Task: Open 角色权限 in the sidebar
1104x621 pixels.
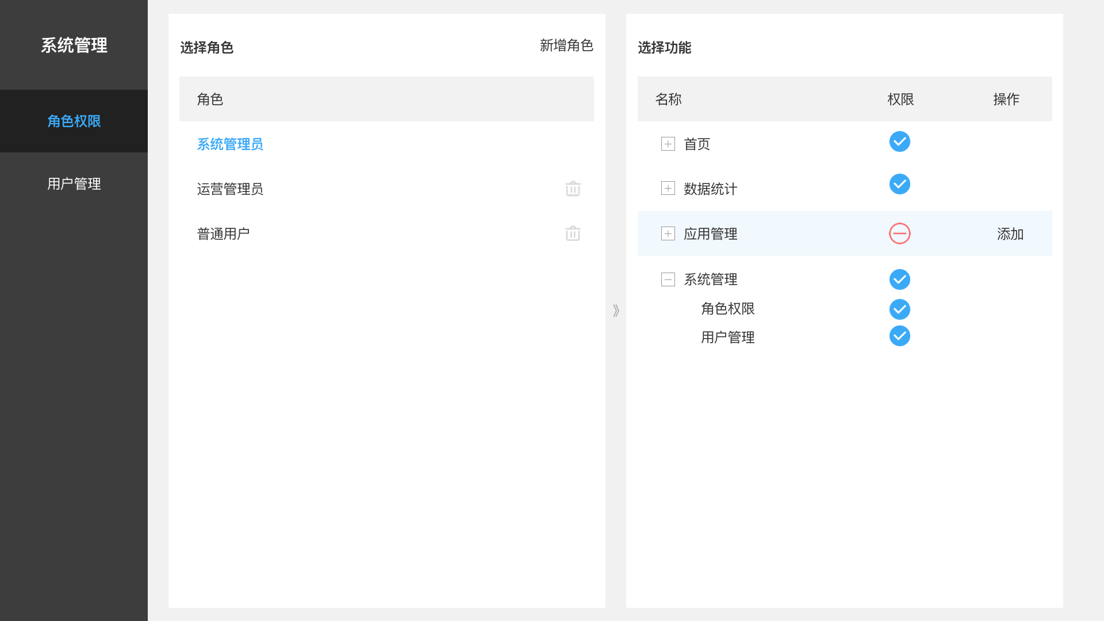Action: click(x=74, y=121)
